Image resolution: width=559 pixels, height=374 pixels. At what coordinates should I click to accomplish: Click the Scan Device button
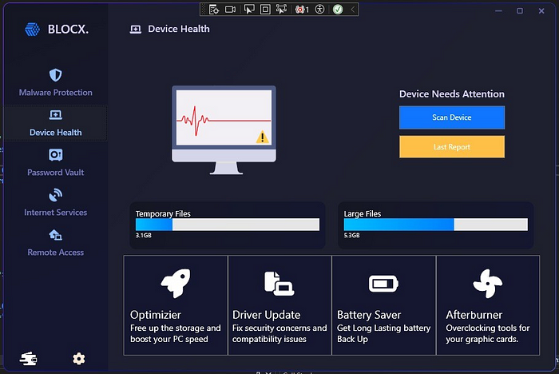[452, 117]
